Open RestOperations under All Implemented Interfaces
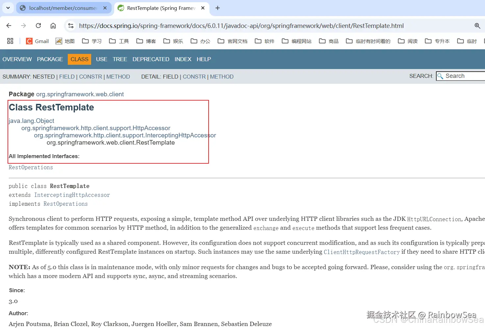 pyautogui.click(x=31, y=168)
